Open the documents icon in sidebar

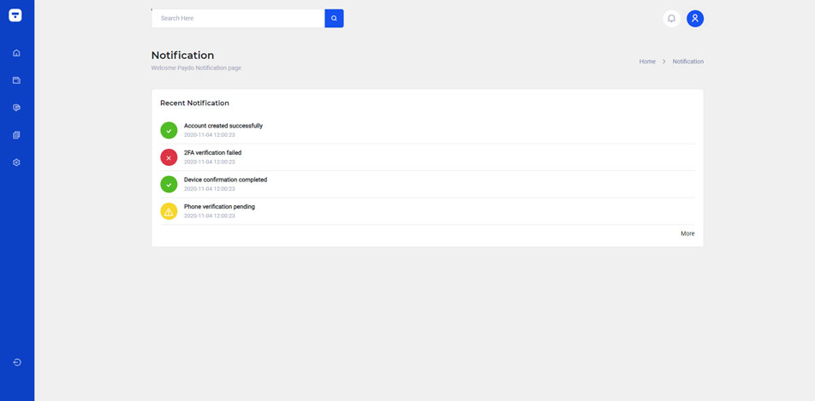pos(16,135)
